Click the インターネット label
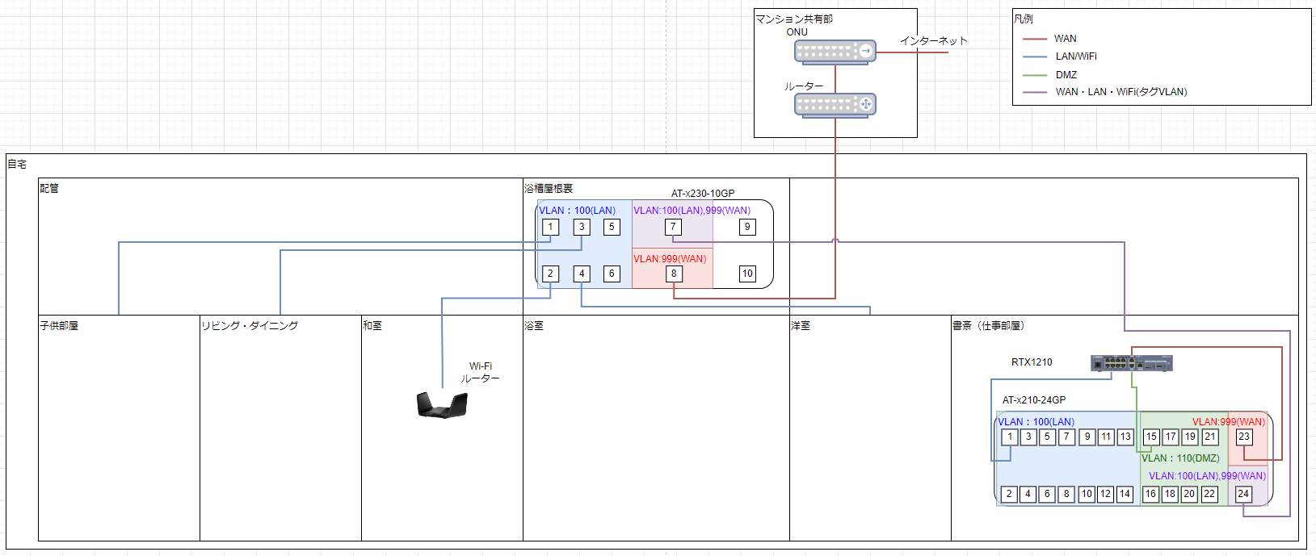This screenshot has width=1316, height=556. click(934, 40)
